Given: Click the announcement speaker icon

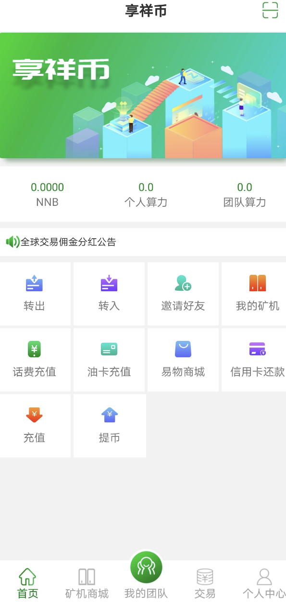Looking at the screenshot, I should click(12, 242).
